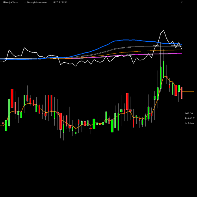Click the "in 5 Days" label
This screenshot has height=197, width=197.
click(x=189, y=123)
